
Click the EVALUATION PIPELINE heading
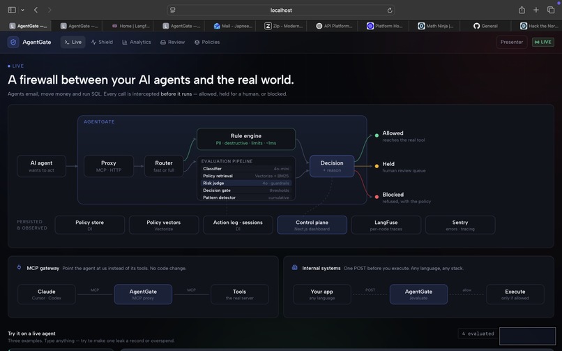227,161
